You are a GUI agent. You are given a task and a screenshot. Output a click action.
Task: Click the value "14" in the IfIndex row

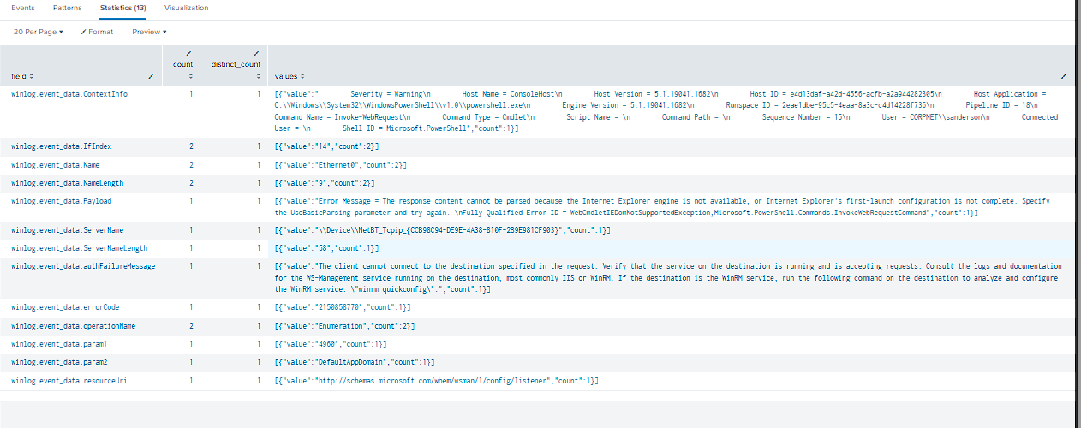coord(326,146)
